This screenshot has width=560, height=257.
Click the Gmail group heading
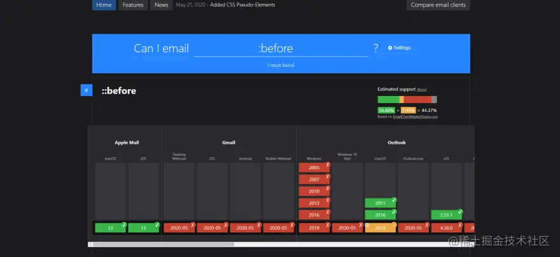tap(228, 142)
